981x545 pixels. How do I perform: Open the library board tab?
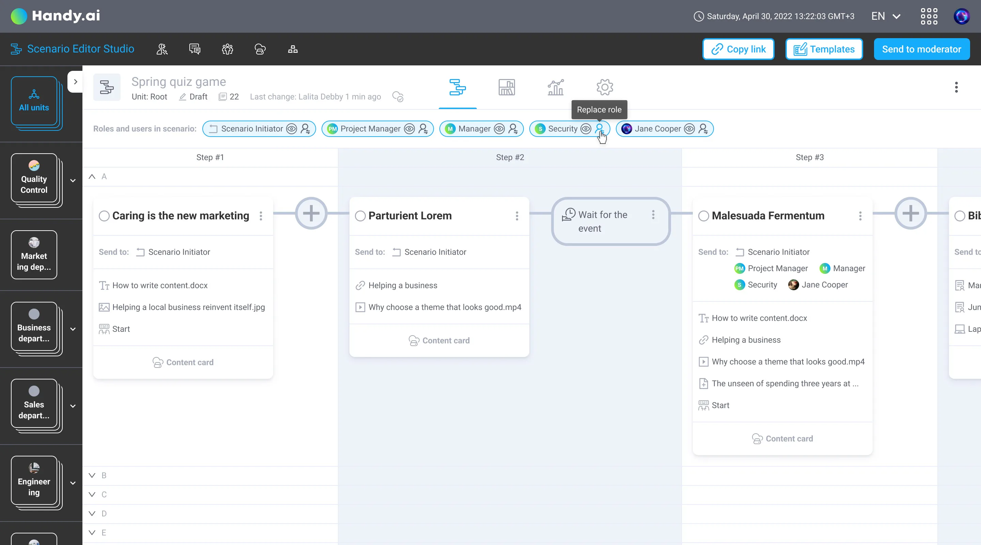(x=507, y=88)
